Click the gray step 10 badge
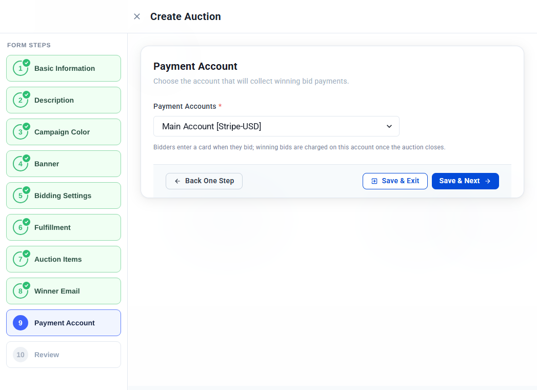 click(21, 355)
